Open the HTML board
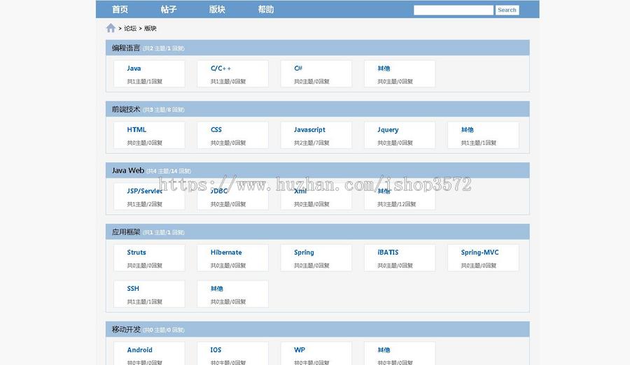630x365 pixels. coord(136,129)
